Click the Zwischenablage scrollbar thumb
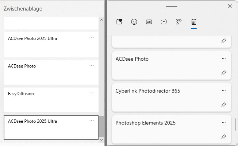Image resolution: width=238 pixels, height=146 pixels. 101,126
